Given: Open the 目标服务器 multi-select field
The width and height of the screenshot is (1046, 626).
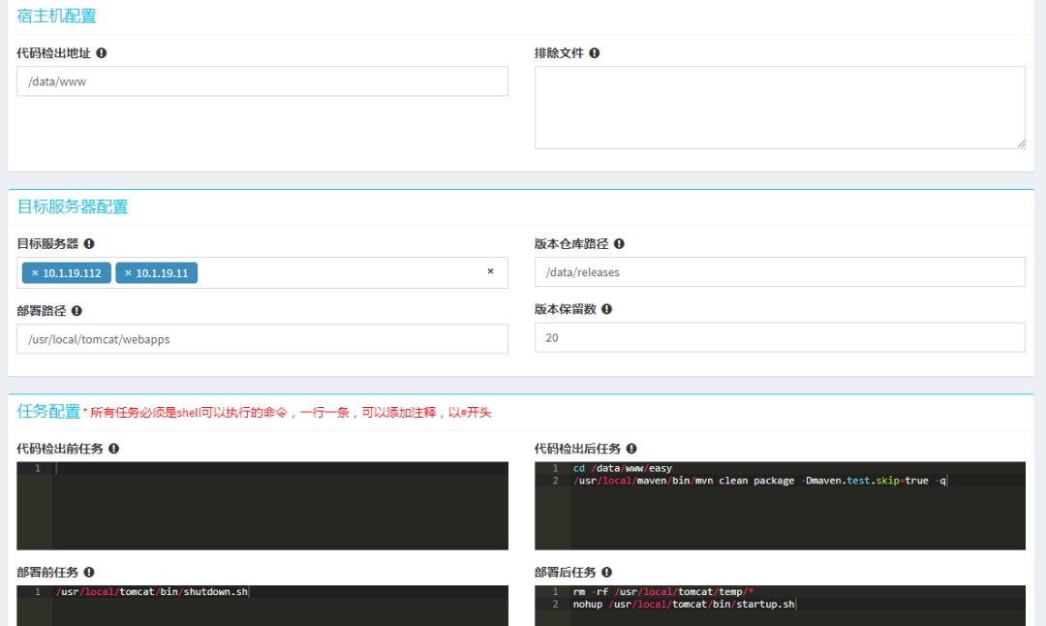Looking at the screenshot, I should pos(262,273).
